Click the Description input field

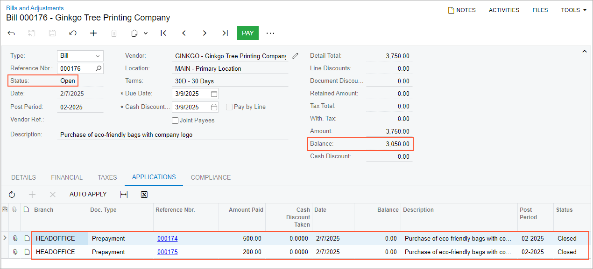[x=173, y=135]
